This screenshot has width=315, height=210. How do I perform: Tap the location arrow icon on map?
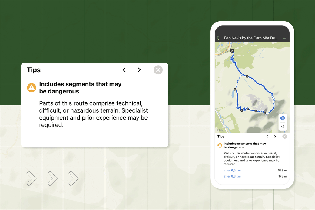[283, 127]
